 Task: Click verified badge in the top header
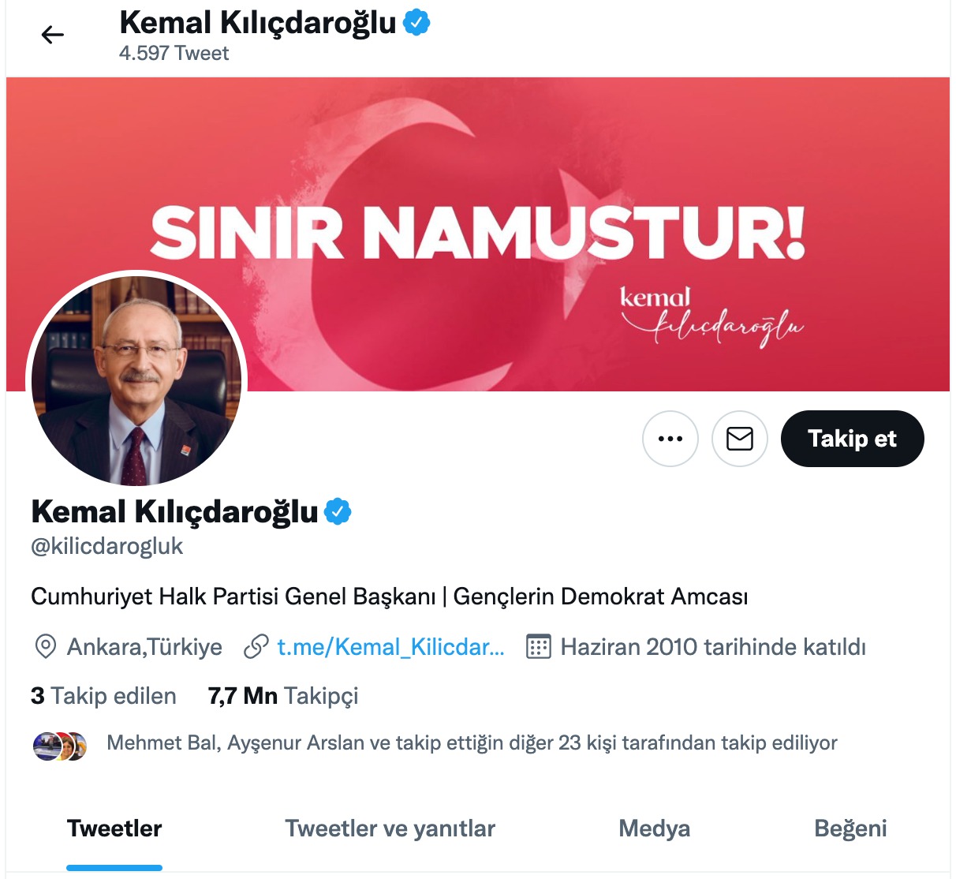(416, 23)
